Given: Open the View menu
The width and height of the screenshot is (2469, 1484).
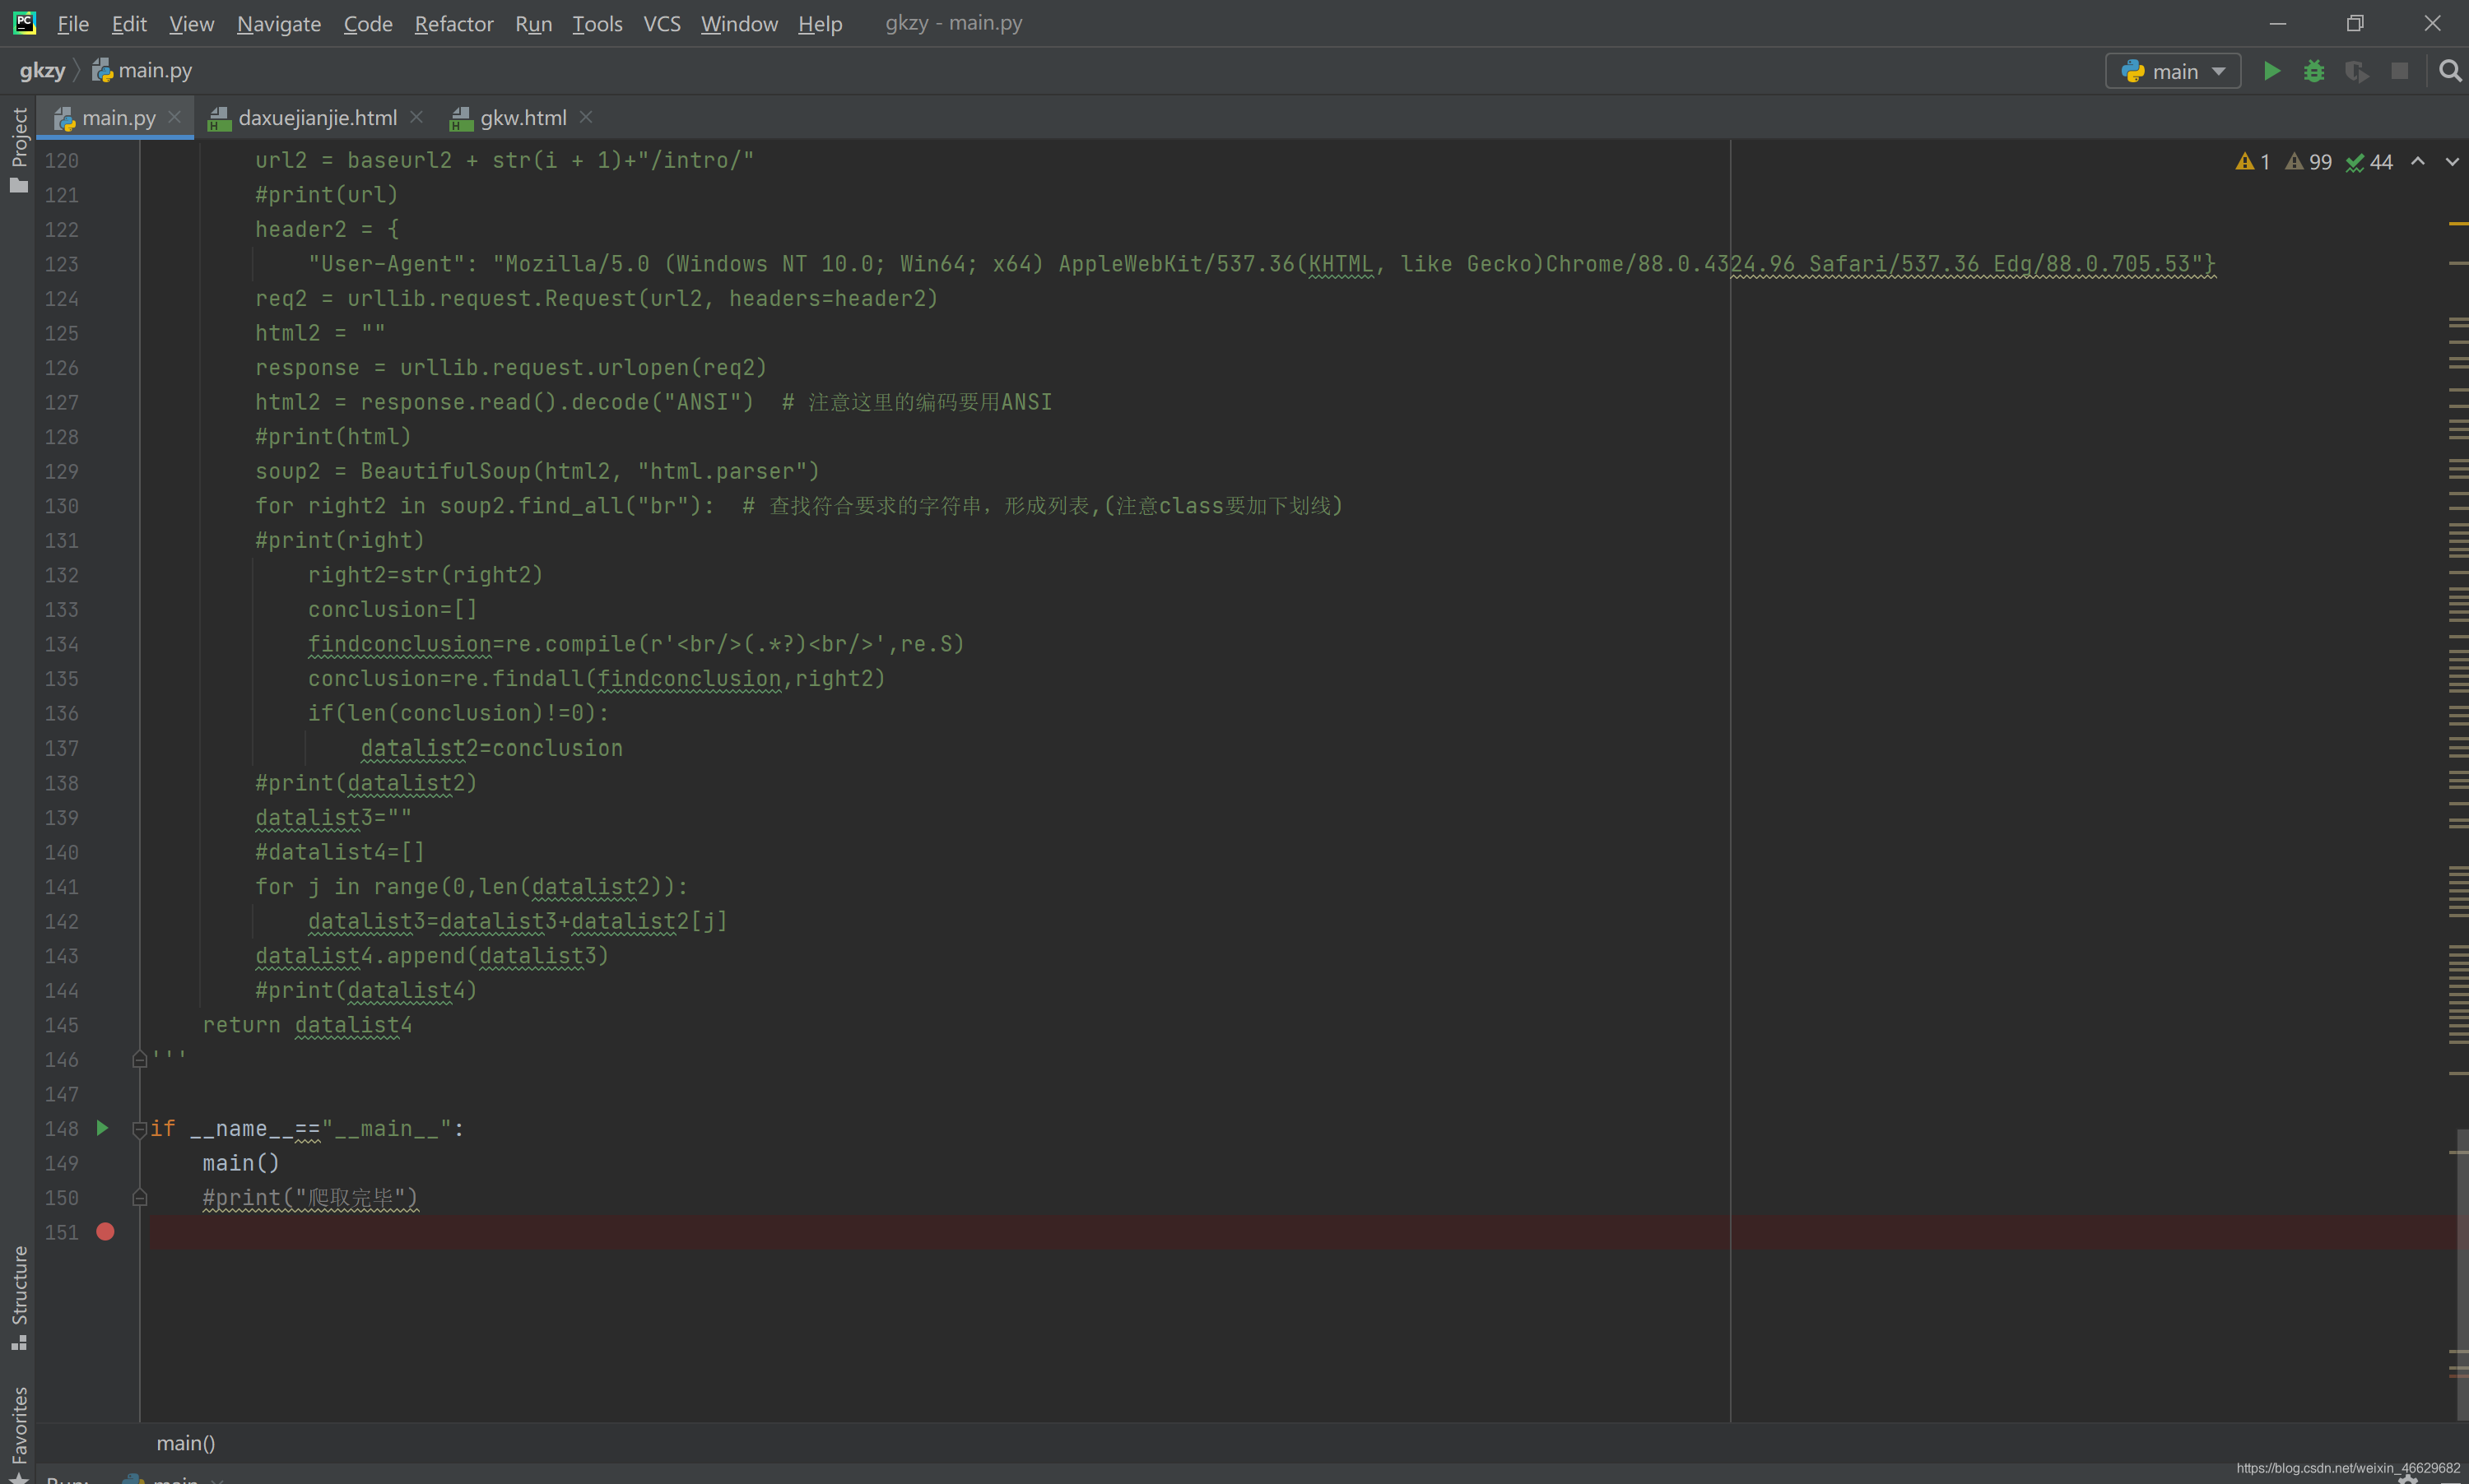Looking at the screenshot, I should click(191, 23).
